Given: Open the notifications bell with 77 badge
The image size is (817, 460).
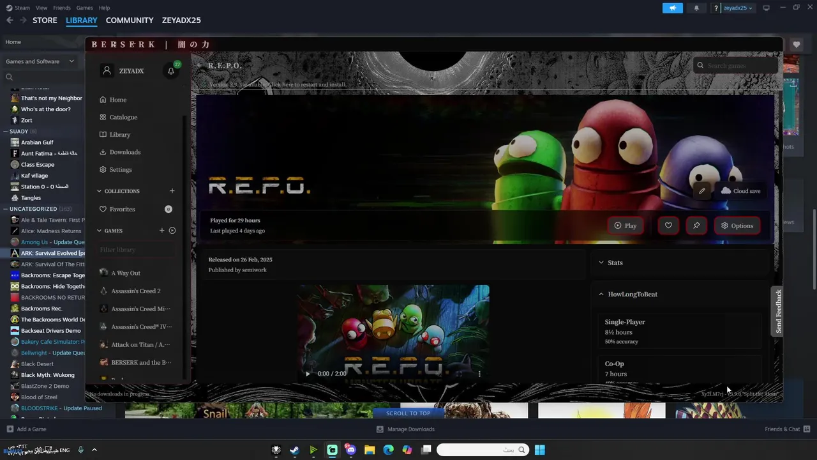Looking at the screenshot, I should [171, 71].
